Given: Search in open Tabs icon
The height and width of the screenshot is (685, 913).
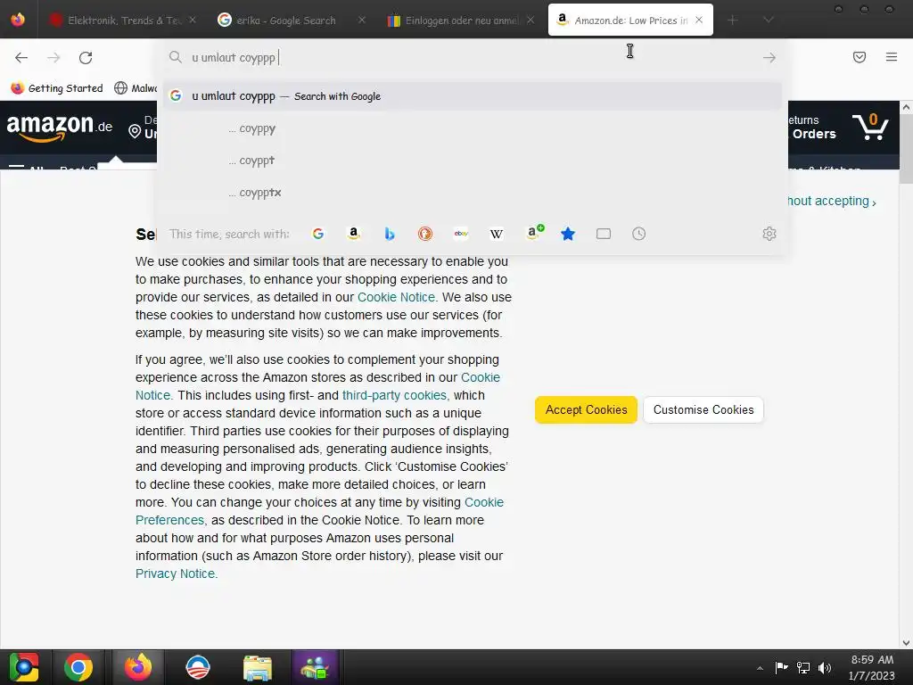Looking at the screenshot, I should [604, 234].
